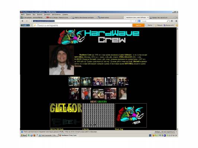Go back using the browser back arrow
The height and width of the screenshot is (148, 198).
pos(23,21)
